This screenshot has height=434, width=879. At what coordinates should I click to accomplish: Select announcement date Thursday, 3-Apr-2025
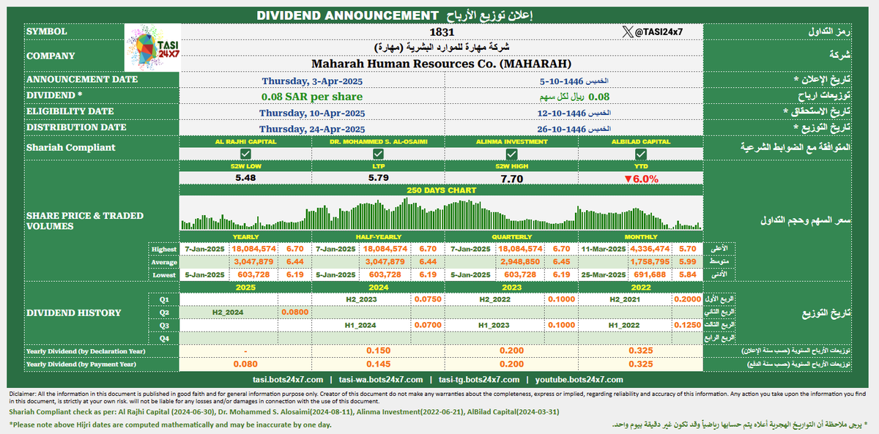[x=311, y=81]
